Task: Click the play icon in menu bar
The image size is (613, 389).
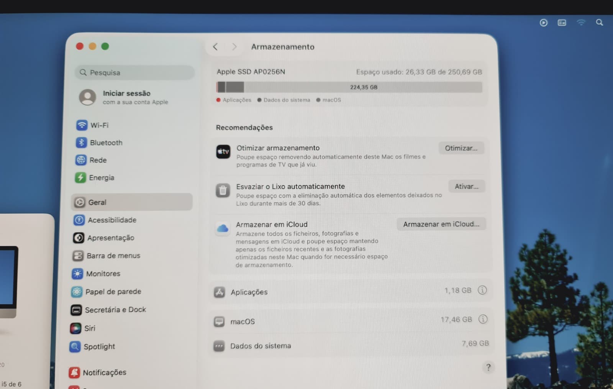Action: [544, 23]
